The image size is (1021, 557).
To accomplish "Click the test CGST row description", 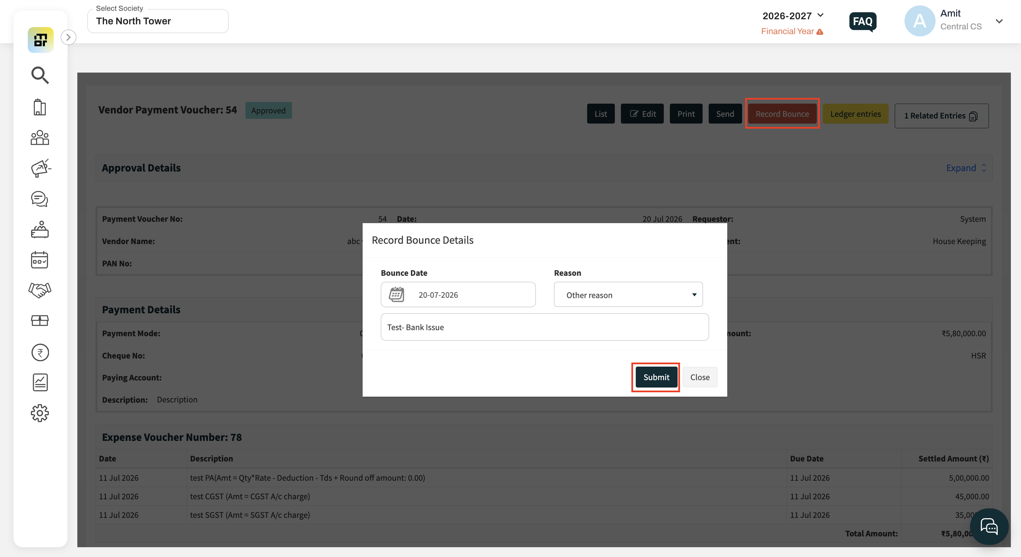I will (x=250, y=496).
